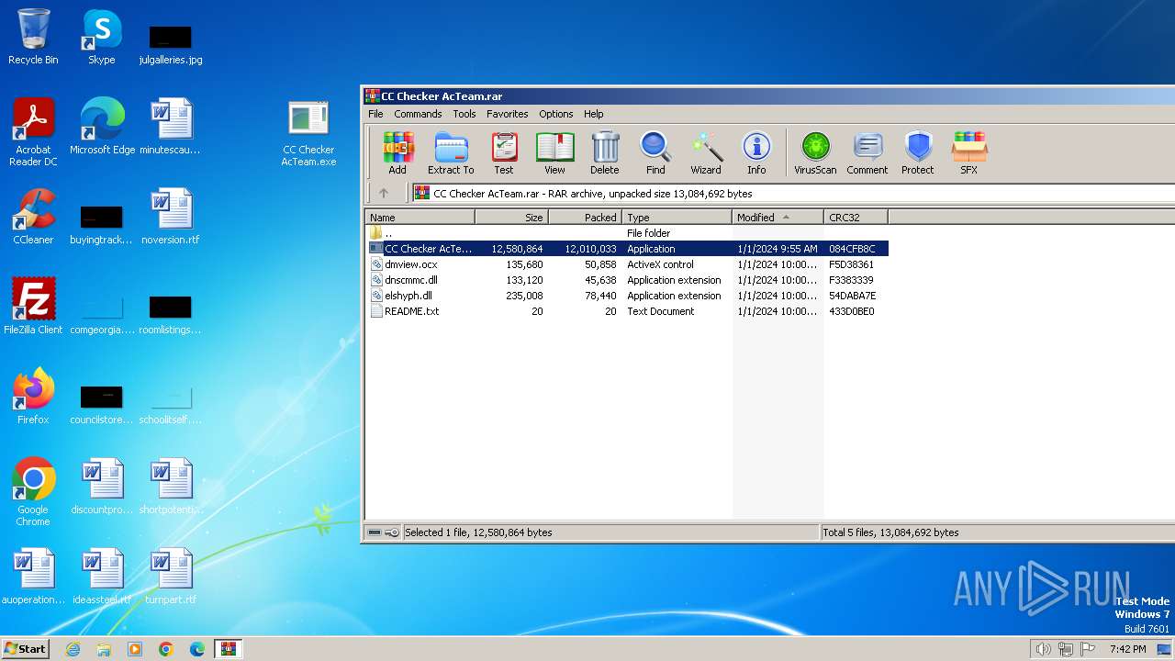1175x661 pixels.
Task: Select buyingtrack... desktop file
Action: [102, 226]
